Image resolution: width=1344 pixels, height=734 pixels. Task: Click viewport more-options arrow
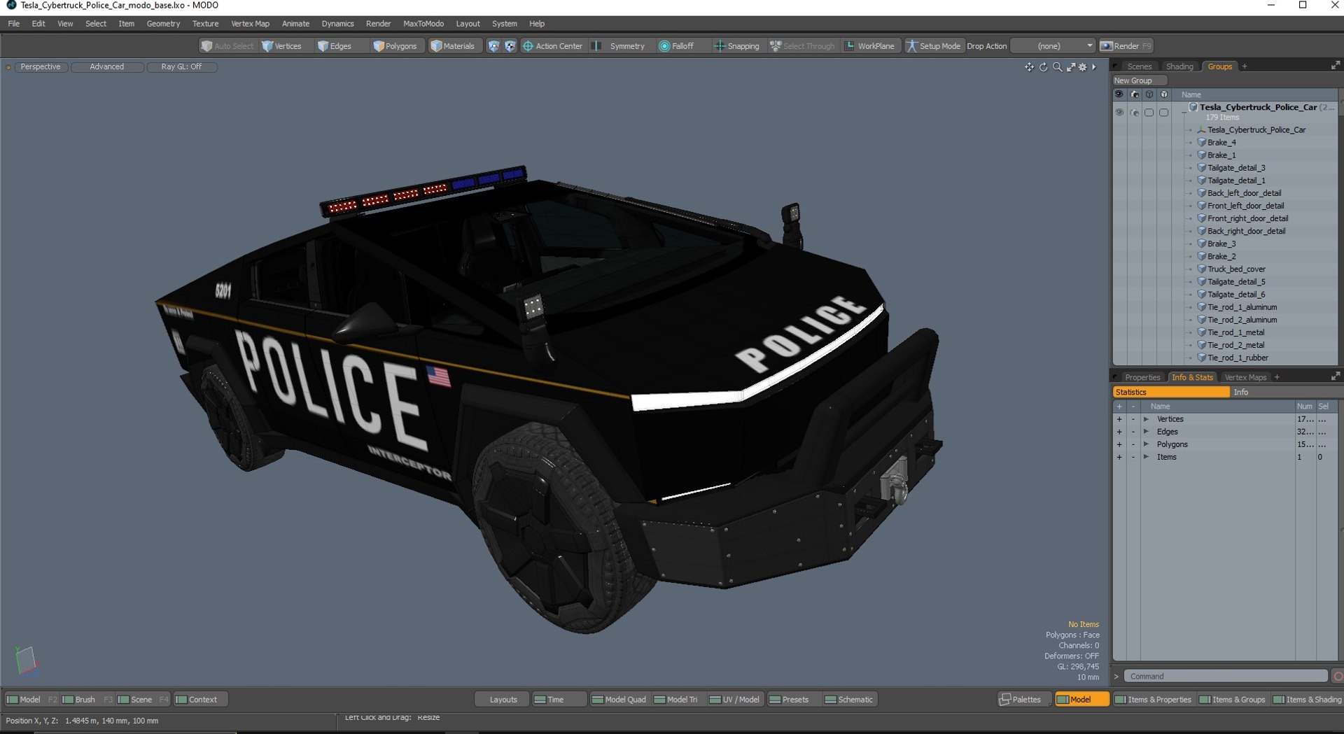tap(1094, 67)
